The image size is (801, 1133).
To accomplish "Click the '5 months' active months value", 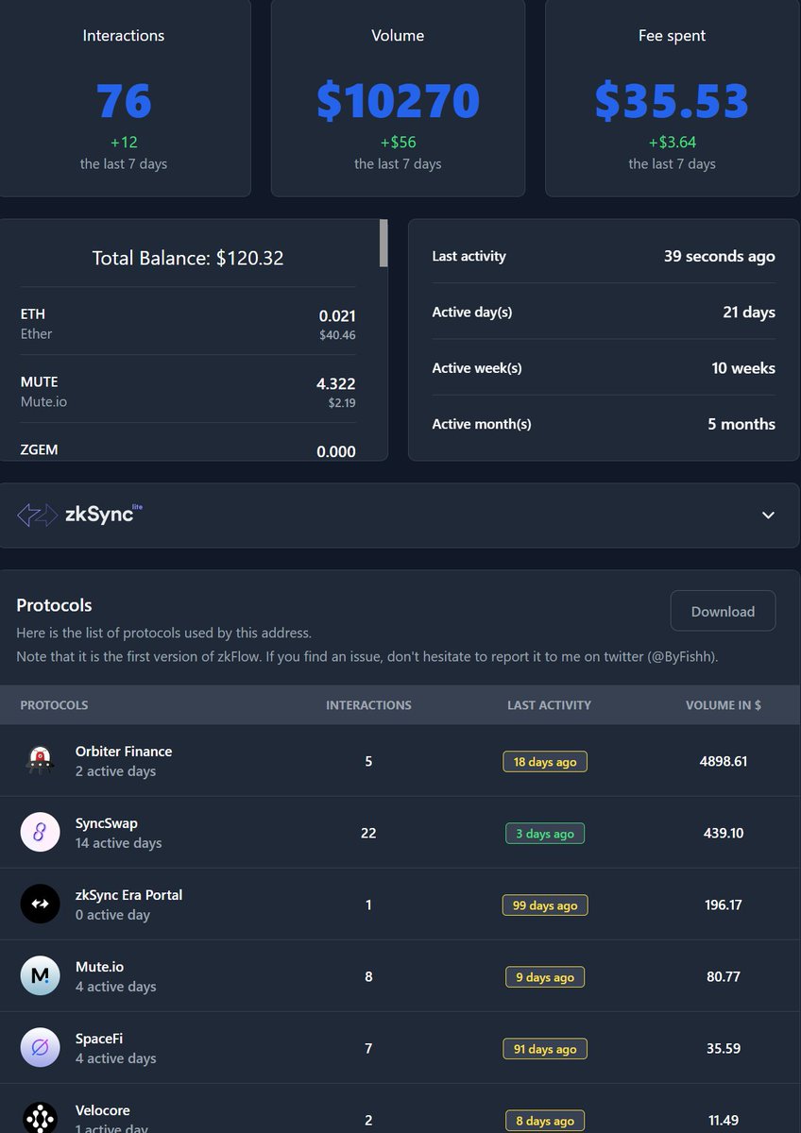I will (741, 424).
